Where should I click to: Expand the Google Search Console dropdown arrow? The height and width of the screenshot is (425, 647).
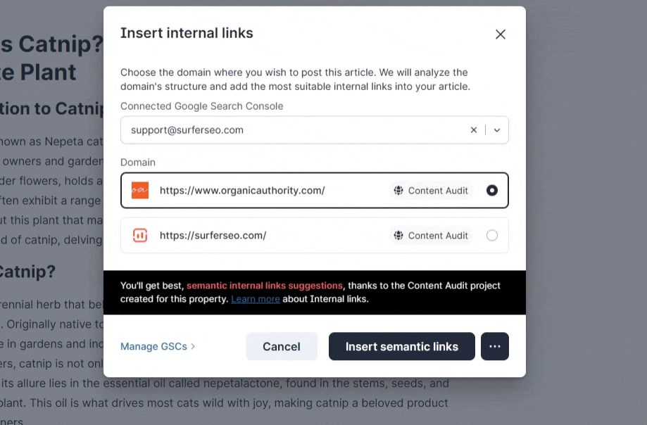pyautogui.click(x=497, y=130)
